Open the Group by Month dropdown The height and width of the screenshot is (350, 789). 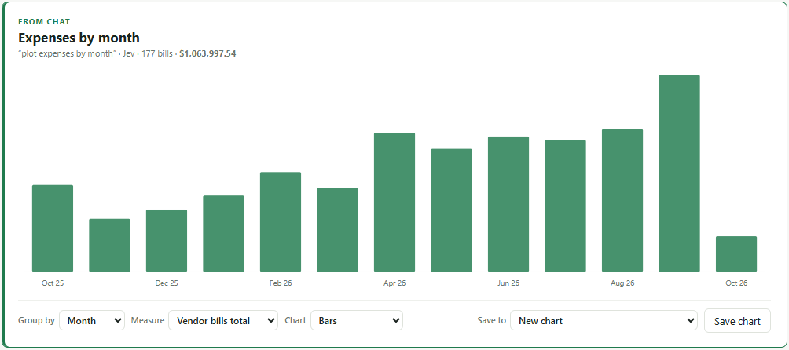coord(92,320)
